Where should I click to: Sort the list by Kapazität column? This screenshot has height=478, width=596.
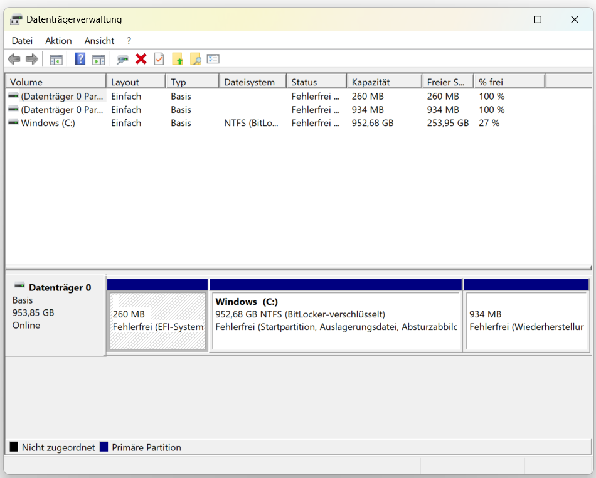(x=383, y=82)
